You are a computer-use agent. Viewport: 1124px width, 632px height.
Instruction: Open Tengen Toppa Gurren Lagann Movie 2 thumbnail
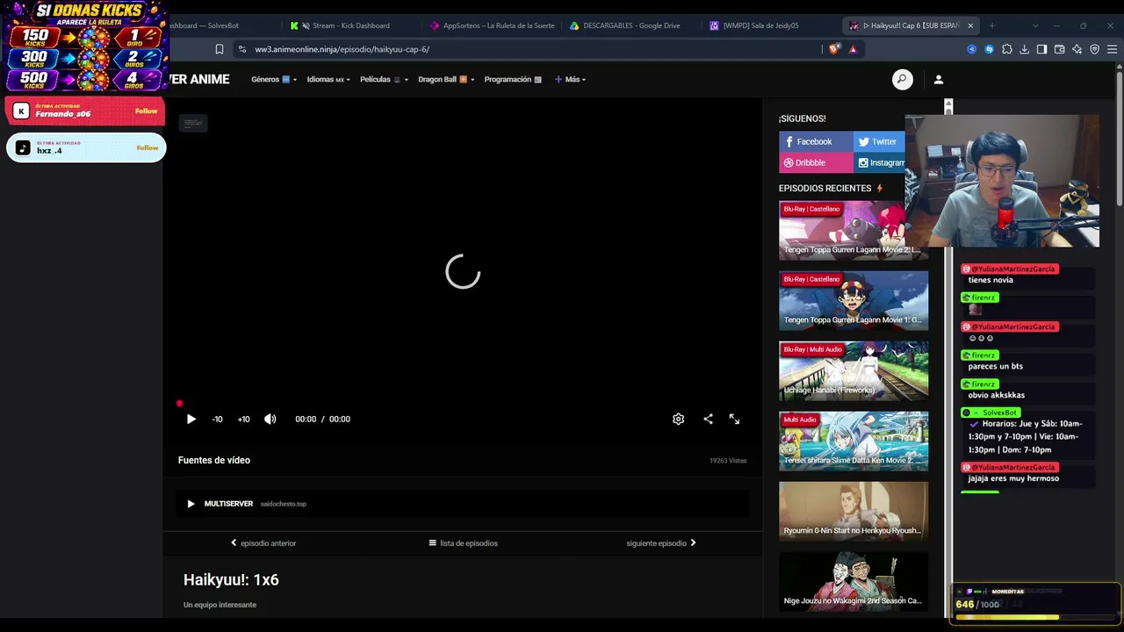click(854, 231)
